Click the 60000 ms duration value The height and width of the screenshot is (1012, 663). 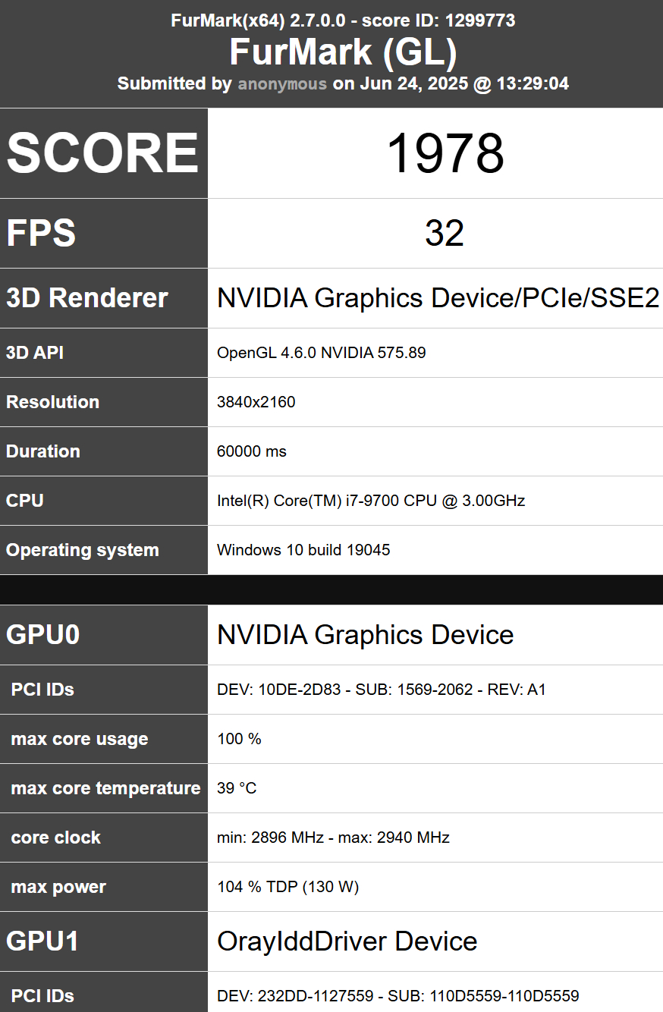coord(252,451)
